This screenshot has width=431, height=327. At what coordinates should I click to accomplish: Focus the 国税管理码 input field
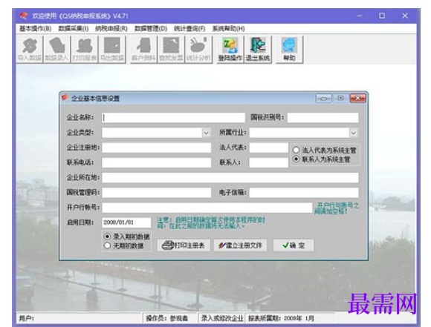coord(156,192)
